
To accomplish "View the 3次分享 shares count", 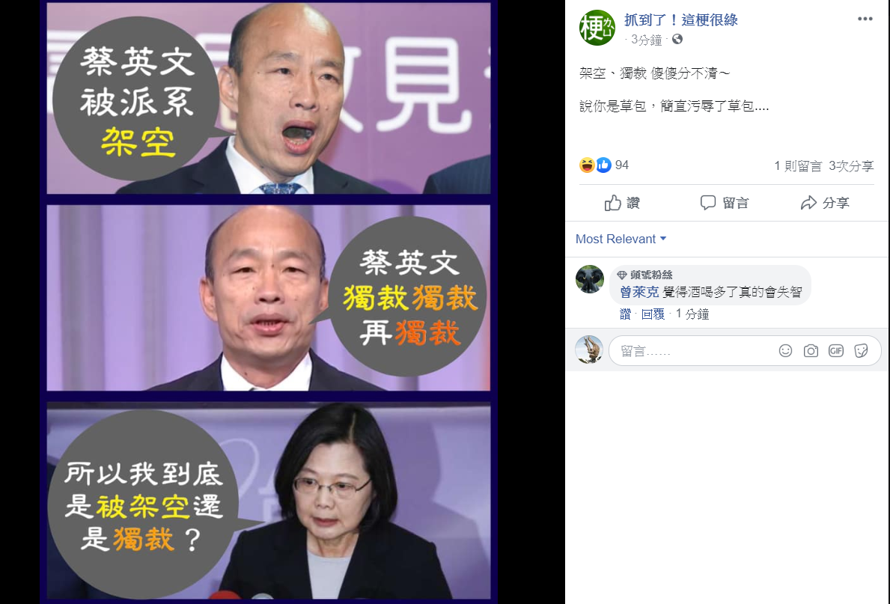I will point(851,165).
